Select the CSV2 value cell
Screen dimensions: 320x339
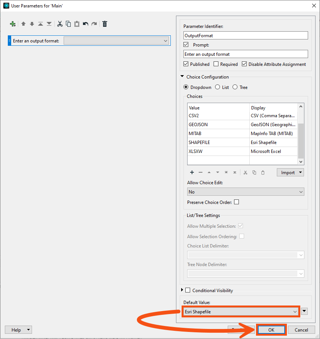(218, 116)
